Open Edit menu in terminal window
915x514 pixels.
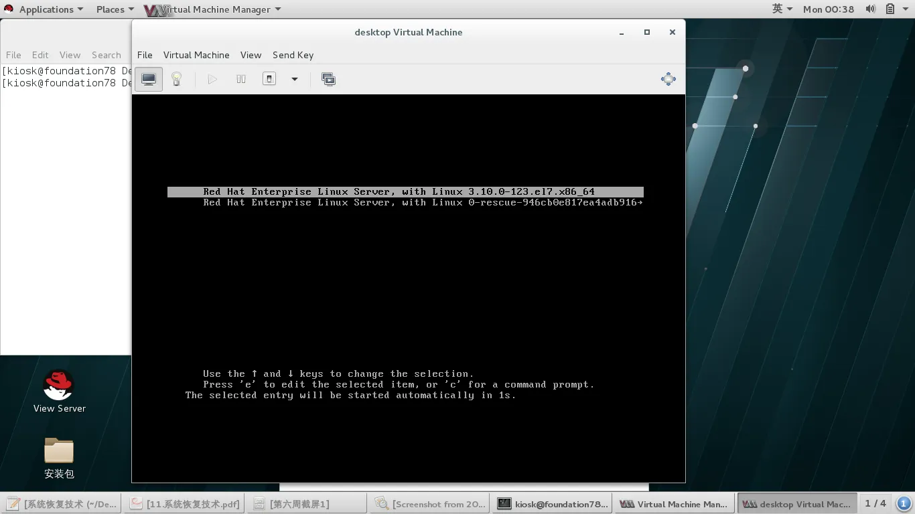coord(40,55)
